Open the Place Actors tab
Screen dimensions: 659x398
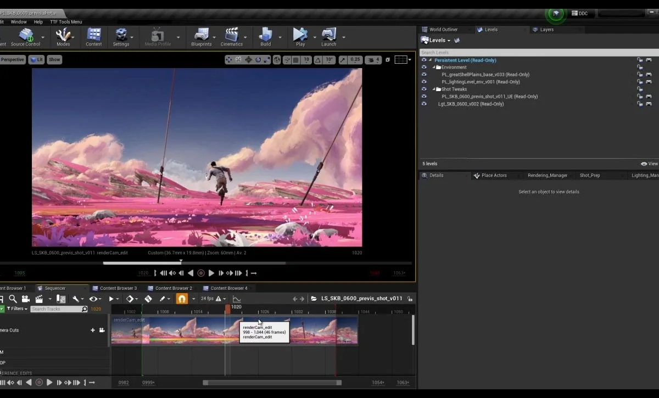click(494, 175)
